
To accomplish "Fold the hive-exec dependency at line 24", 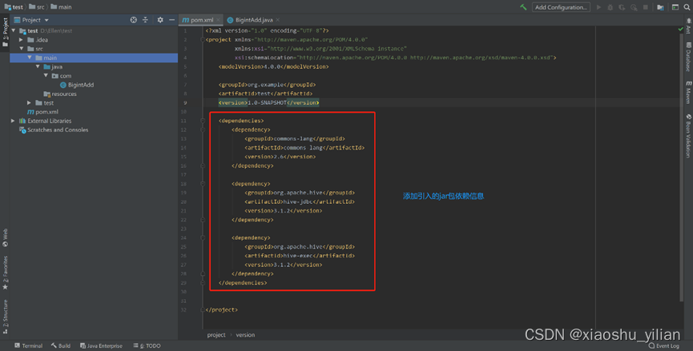I will (203, 237).
